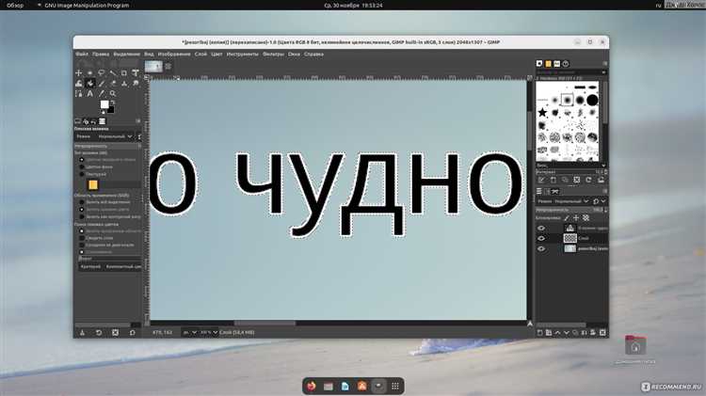The image size is (706, 396).
Task: Select the Clone stamp tool
Action: pyautogui.click(x=124, y=84)
